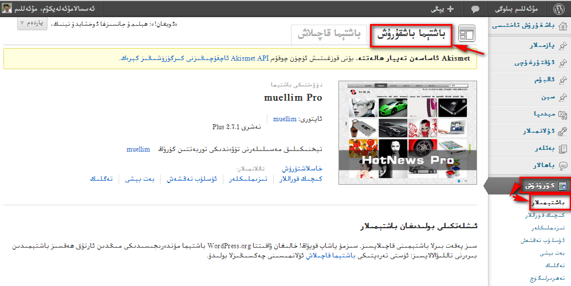Viewport: 571px width, 286px height.
Task: Open the 'يازمىلار' Posts menu
Action: click(x=542, y=46)
